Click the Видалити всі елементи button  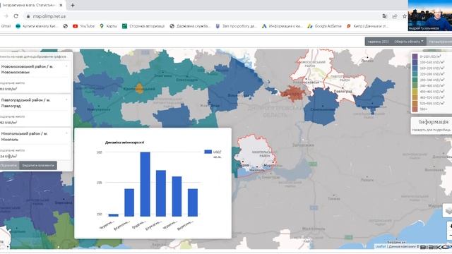click(x=38, y=165)
